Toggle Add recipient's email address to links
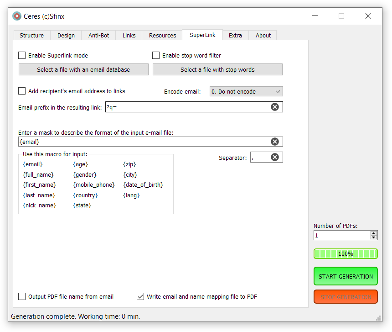Image resolution: width=392 pixels, height=332 pixels. coord(22,91)
